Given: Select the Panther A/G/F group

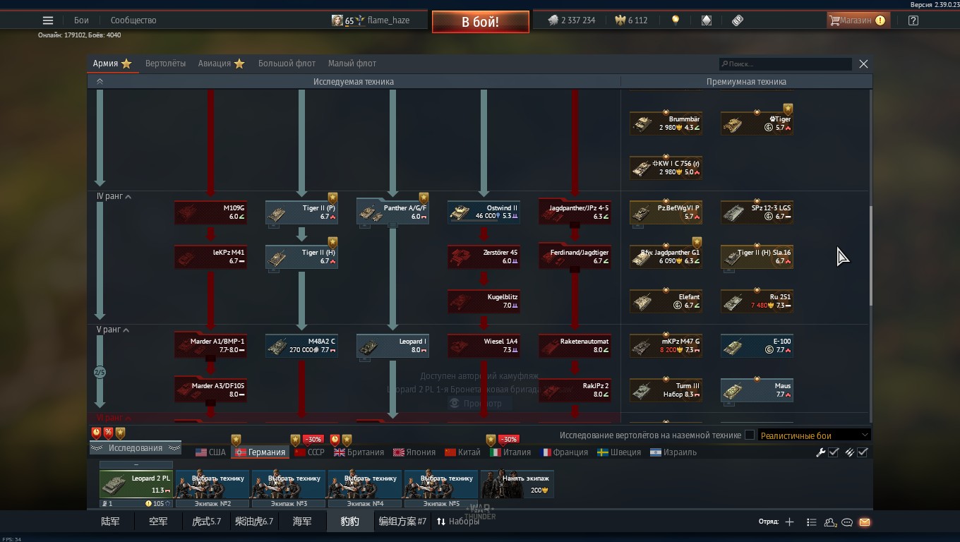Looking at the screenshot, I should click(392, 212).
